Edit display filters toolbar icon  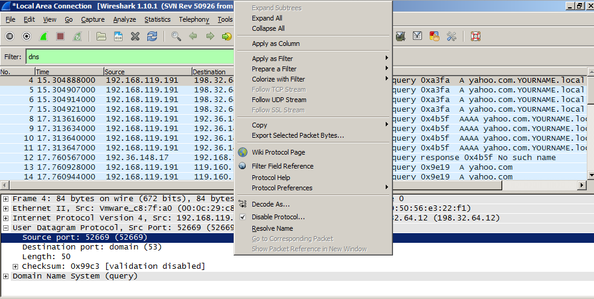(418, 36)
